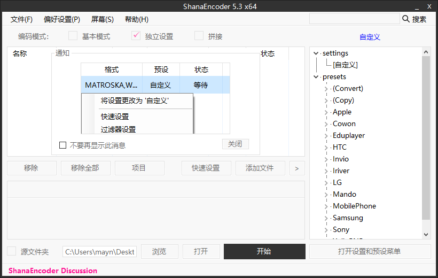Expand the (Copy) preset folder
438x278 pixels.
click(x=326, y=101)
